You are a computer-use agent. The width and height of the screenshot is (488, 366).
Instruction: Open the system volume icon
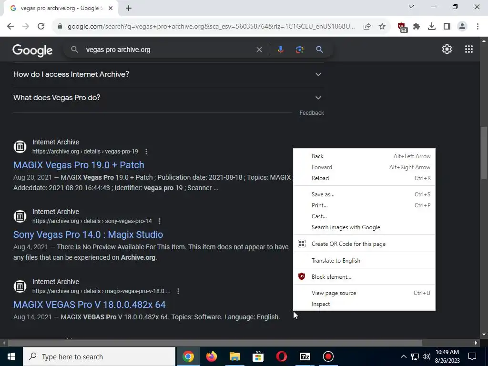pyautogui.click(x=427, y=356)
